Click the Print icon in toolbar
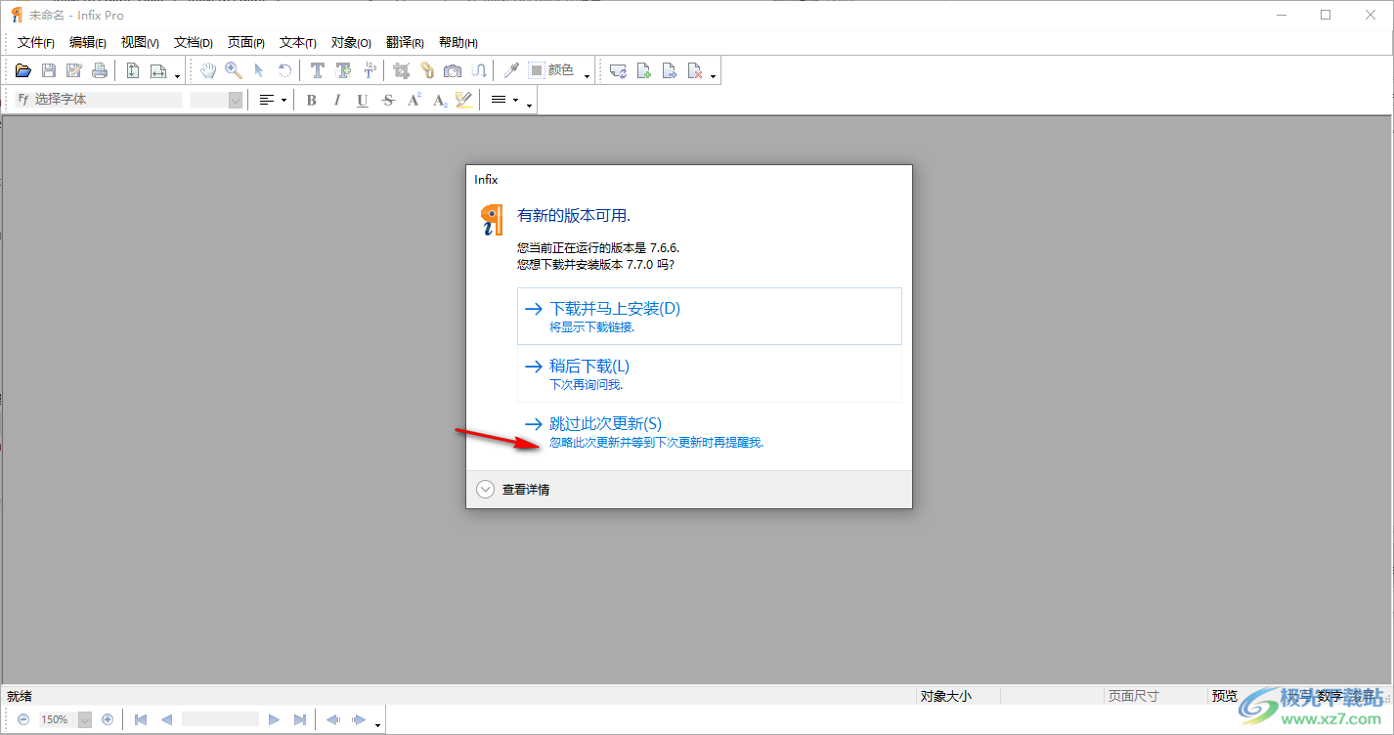This screenshot has height=735, width=1394. (100, 70)
